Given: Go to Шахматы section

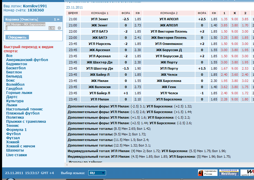Looking at the screenshot, I should click(15, 150).
